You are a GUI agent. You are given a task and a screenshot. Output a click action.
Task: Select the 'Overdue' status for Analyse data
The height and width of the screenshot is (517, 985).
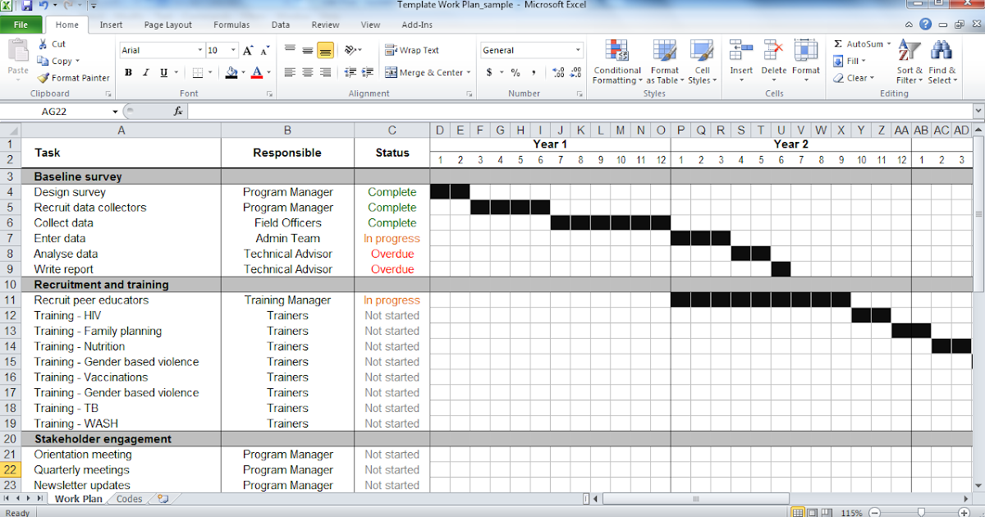coord(392,254)
